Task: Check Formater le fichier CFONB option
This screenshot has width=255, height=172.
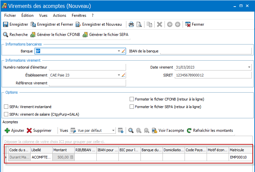Action: (x=132, y=99)
